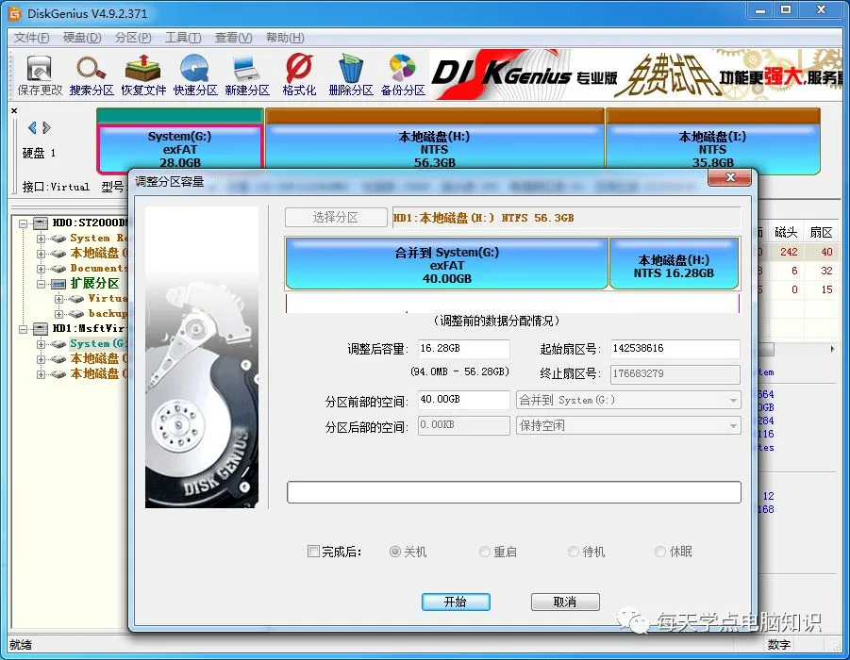Enable the 完成后 checkbox
The width and height of the screenshot is (850, 660).
pos(313,552)
